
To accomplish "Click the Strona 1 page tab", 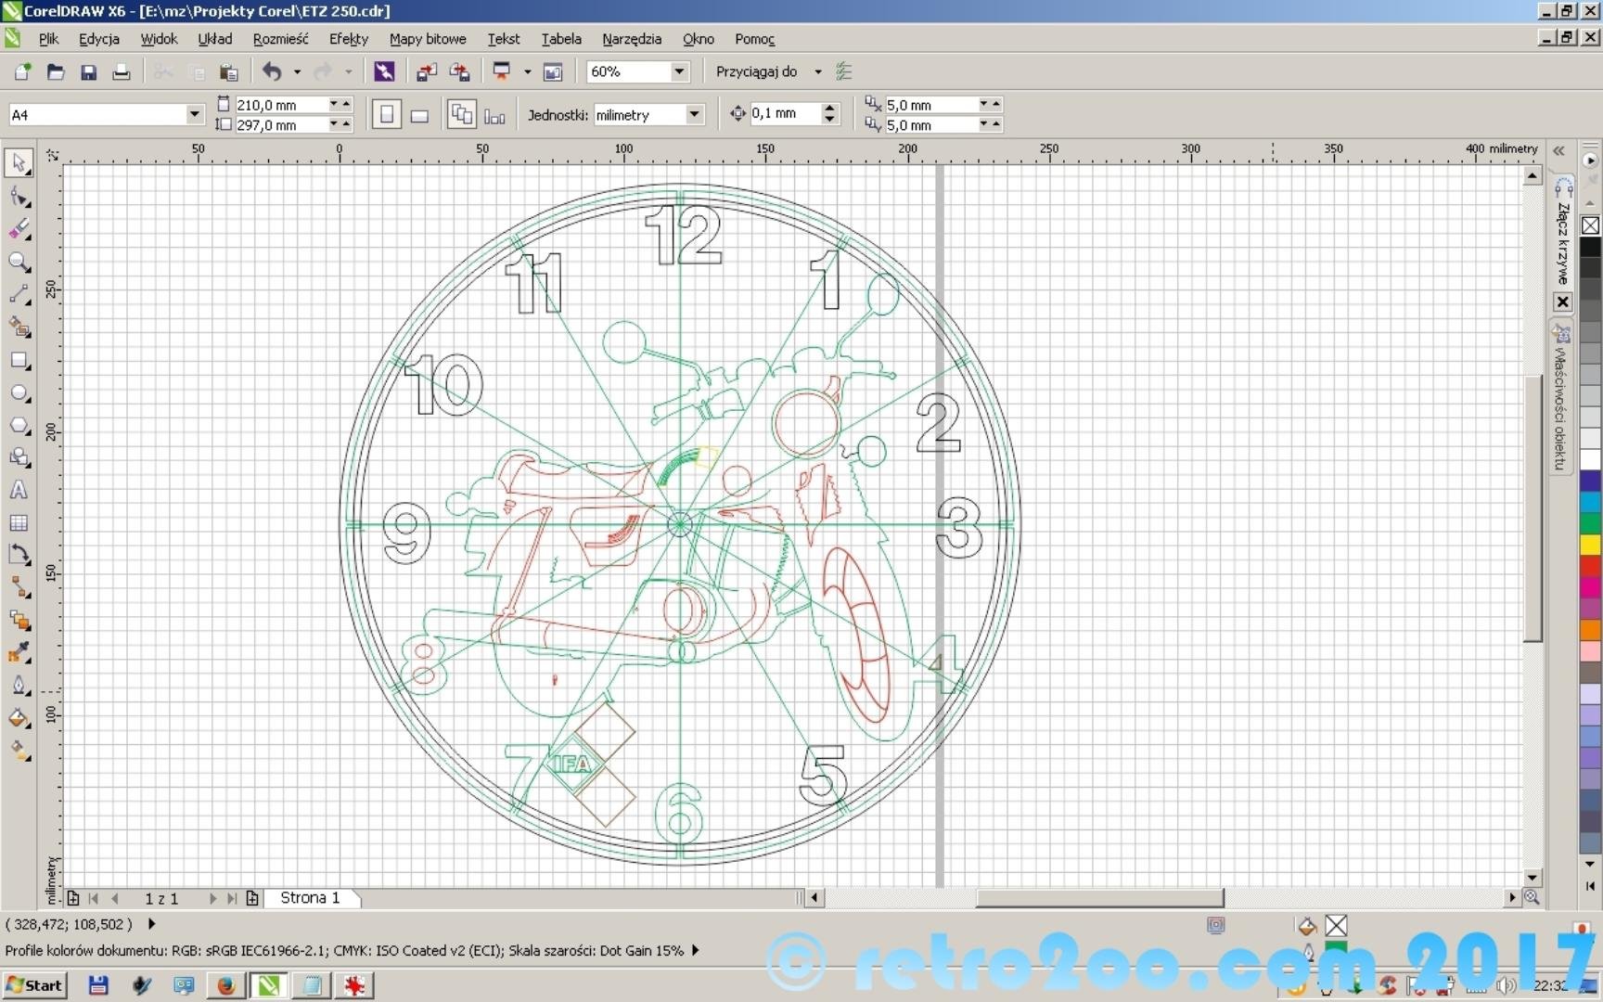I will click(310, 898).
